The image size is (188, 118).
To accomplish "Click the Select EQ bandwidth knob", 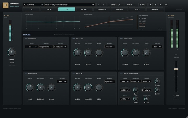I will tap(146, 99).
